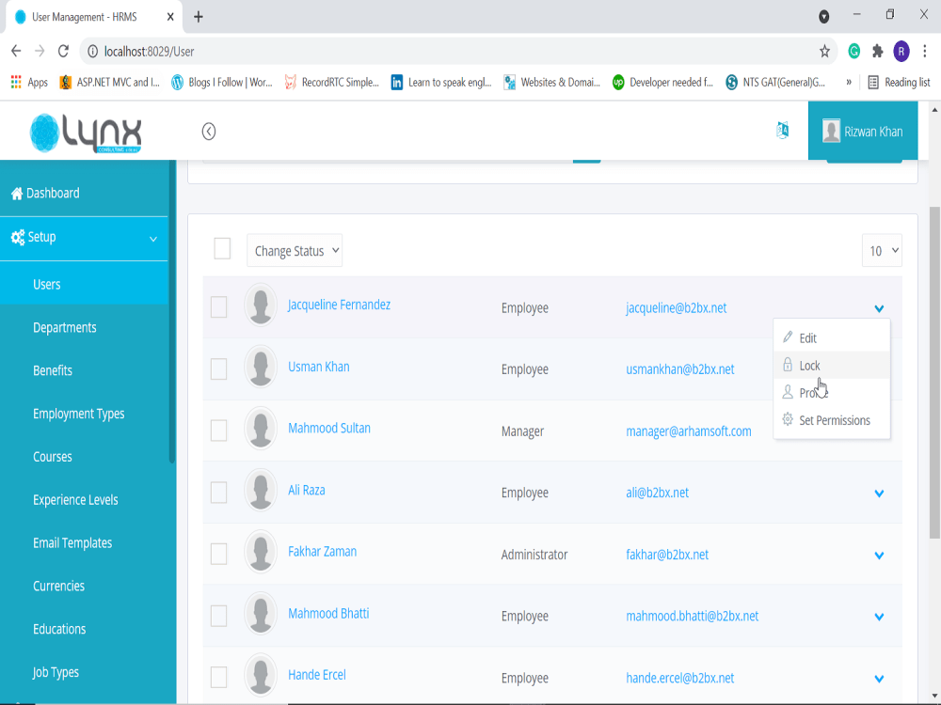941x705 pixels.
Task: Check the Mahmood Bhatti row checkbox
Action: (218, 616)
